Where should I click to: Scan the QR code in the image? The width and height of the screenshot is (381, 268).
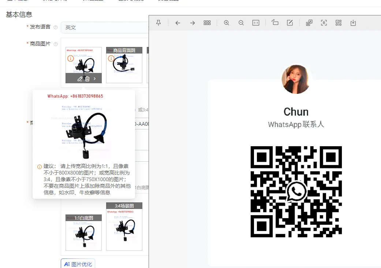click(x=339, y=23)
